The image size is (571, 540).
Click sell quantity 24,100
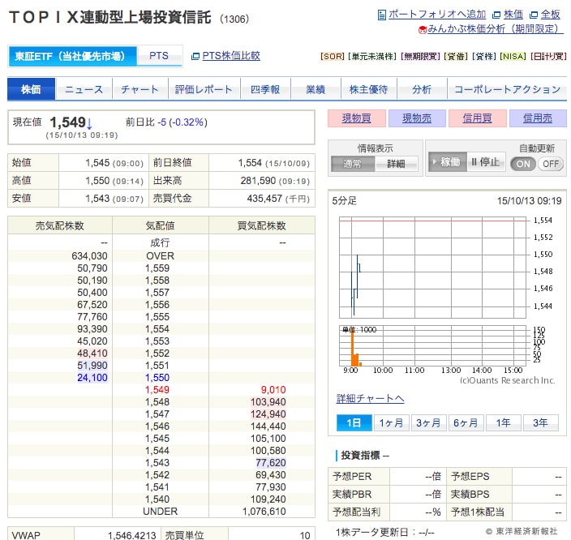point(92,378)
